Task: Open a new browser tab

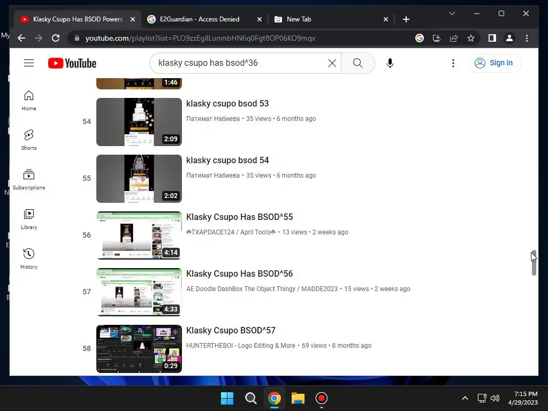Action: (406, 19)
